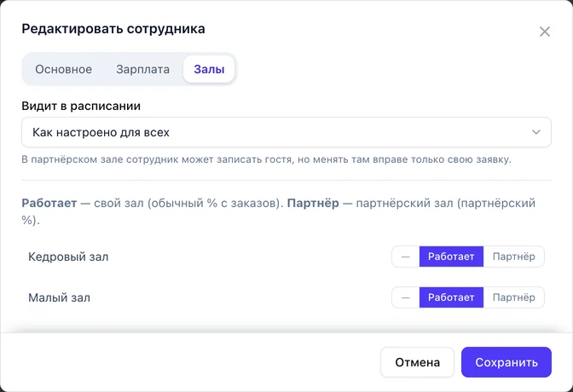
Task: Click the Видит в расписании label
Action: tap(81, 106)
